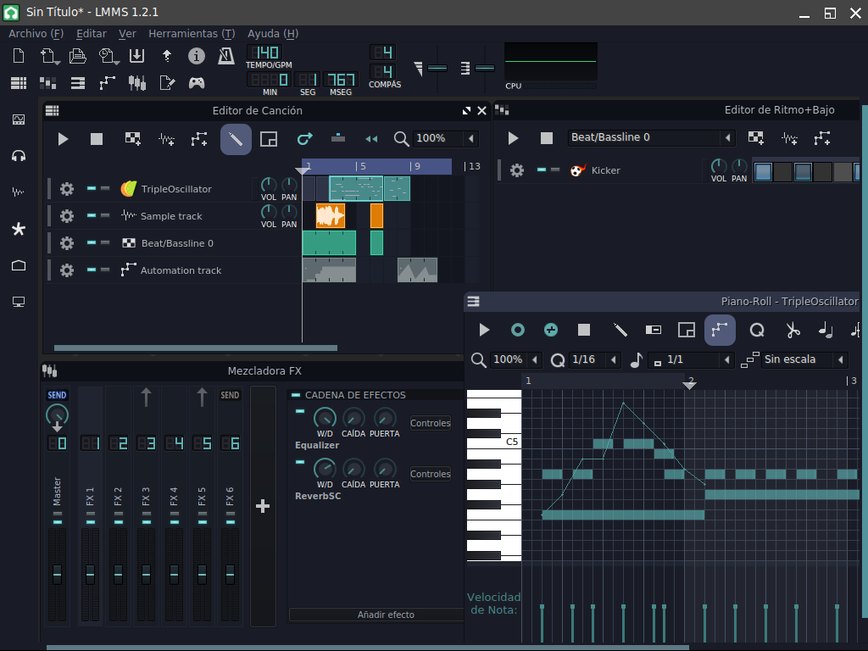Viewport: 868px width, 651px height.
Task: Toggle the metronome icon
Action: (x=225, y=56)
